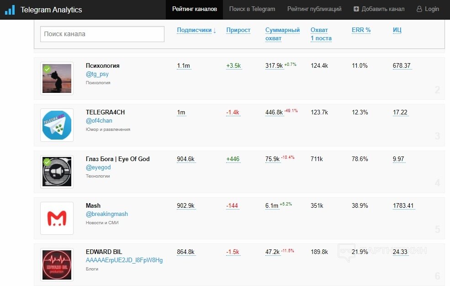The height and width of the screenshot is (286, 450).
Task: Click the 1783.41 citation index value
Action: (403, 205)
